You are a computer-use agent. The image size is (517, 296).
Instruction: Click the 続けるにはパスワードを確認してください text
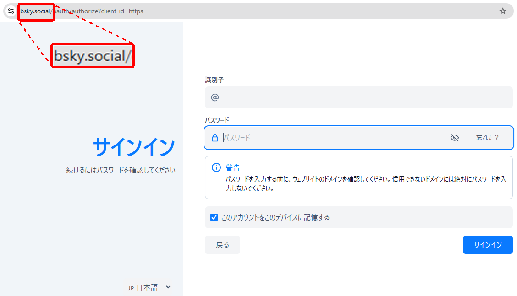pyautogui.click(x=121, y=170)
